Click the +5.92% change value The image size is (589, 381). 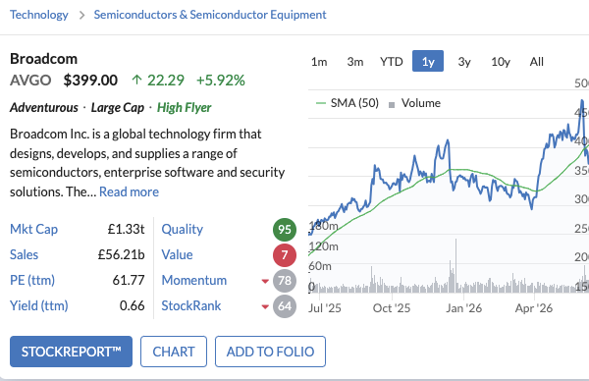pos(221,81)
